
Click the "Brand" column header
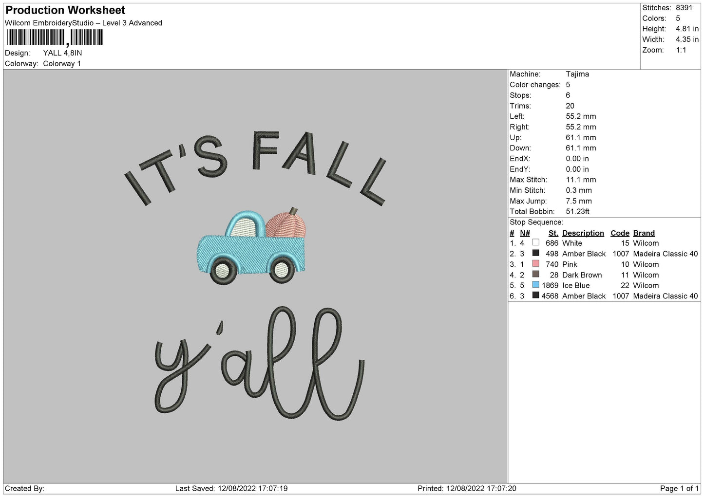[644, 233]
